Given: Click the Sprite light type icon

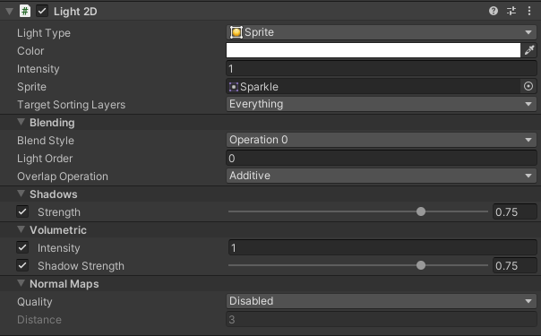Looking at the screenshot, I should 236,32.
